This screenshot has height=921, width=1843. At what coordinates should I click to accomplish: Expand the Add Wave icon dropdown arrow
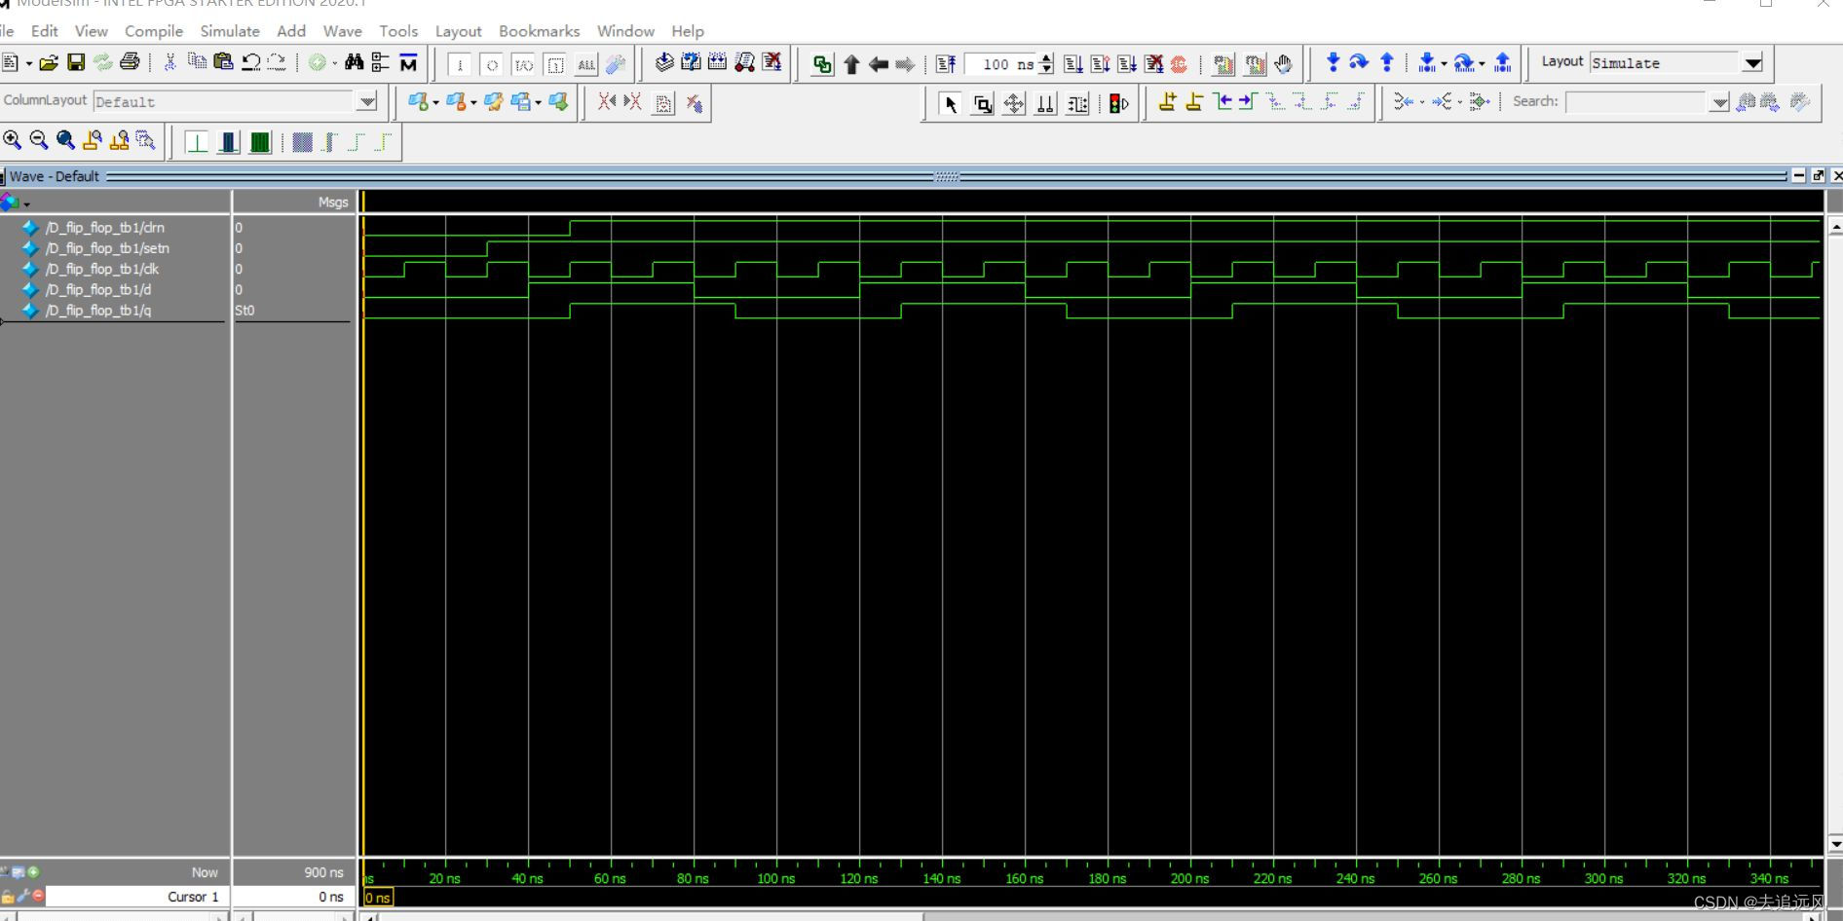(435, 102)
